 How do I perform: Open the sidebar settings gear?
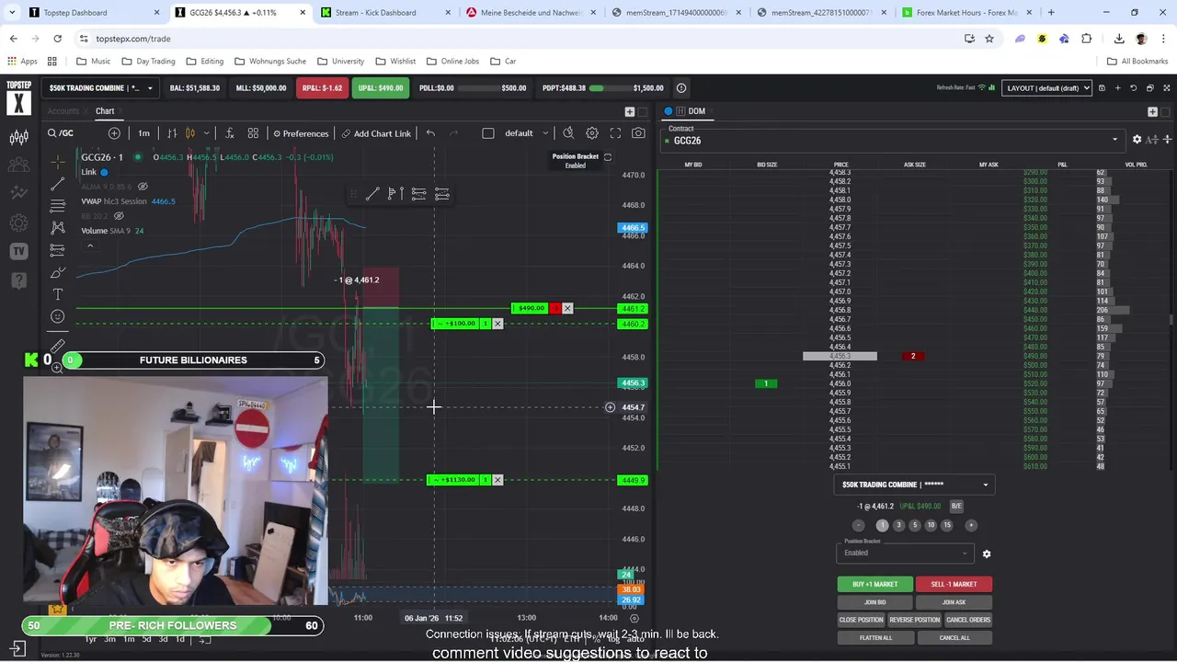(x=18, y=223)
